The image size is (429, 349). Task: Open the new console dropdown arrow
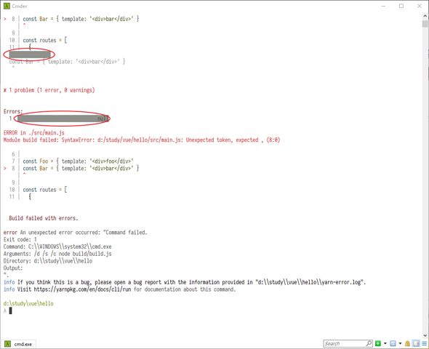tap(385, 343)
